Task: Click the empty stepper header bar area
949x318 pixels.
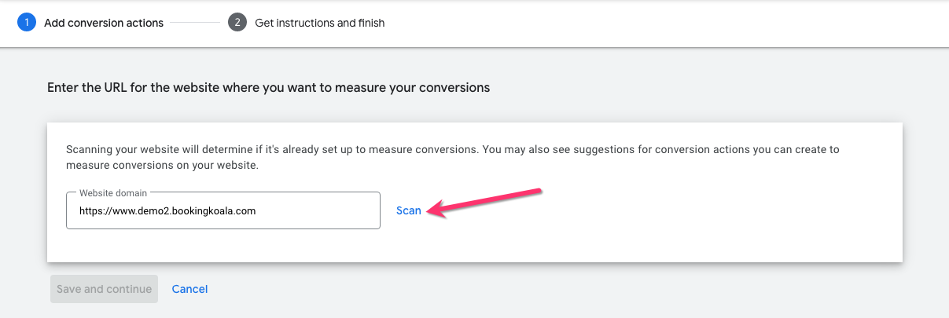Action: 668,23
